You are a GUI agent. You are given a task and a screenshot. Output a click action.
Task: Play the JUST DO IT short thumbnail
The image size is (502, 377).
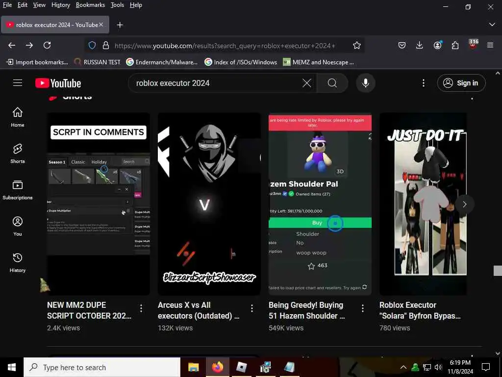pos(423,204)
